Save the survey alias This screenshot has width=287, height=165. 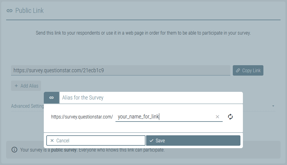click(193, 141)
